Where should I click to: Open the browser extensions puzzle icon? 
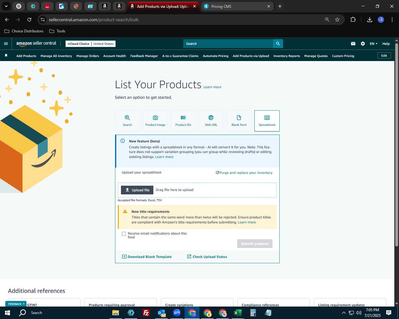(x=353, y=20)
